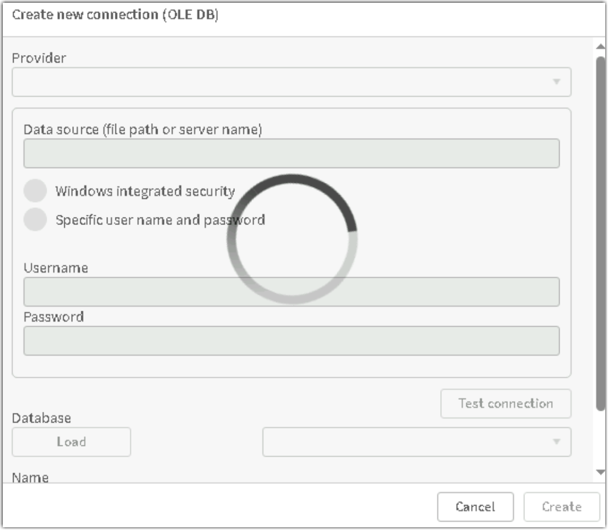Cancel the new connection dialog
Viewport: 608px width, 530px height.
[x=475, y=506]
